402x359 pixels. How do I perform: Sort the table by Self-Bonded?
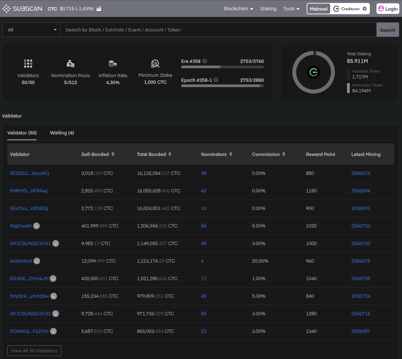tap(113, 154)
